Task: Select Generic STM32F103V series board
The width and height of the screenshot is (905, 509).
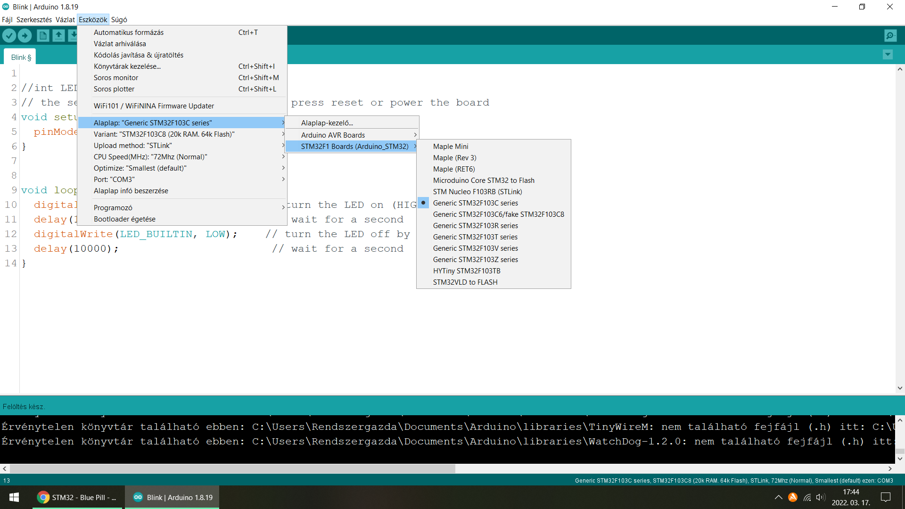Action: coord(494,248)
